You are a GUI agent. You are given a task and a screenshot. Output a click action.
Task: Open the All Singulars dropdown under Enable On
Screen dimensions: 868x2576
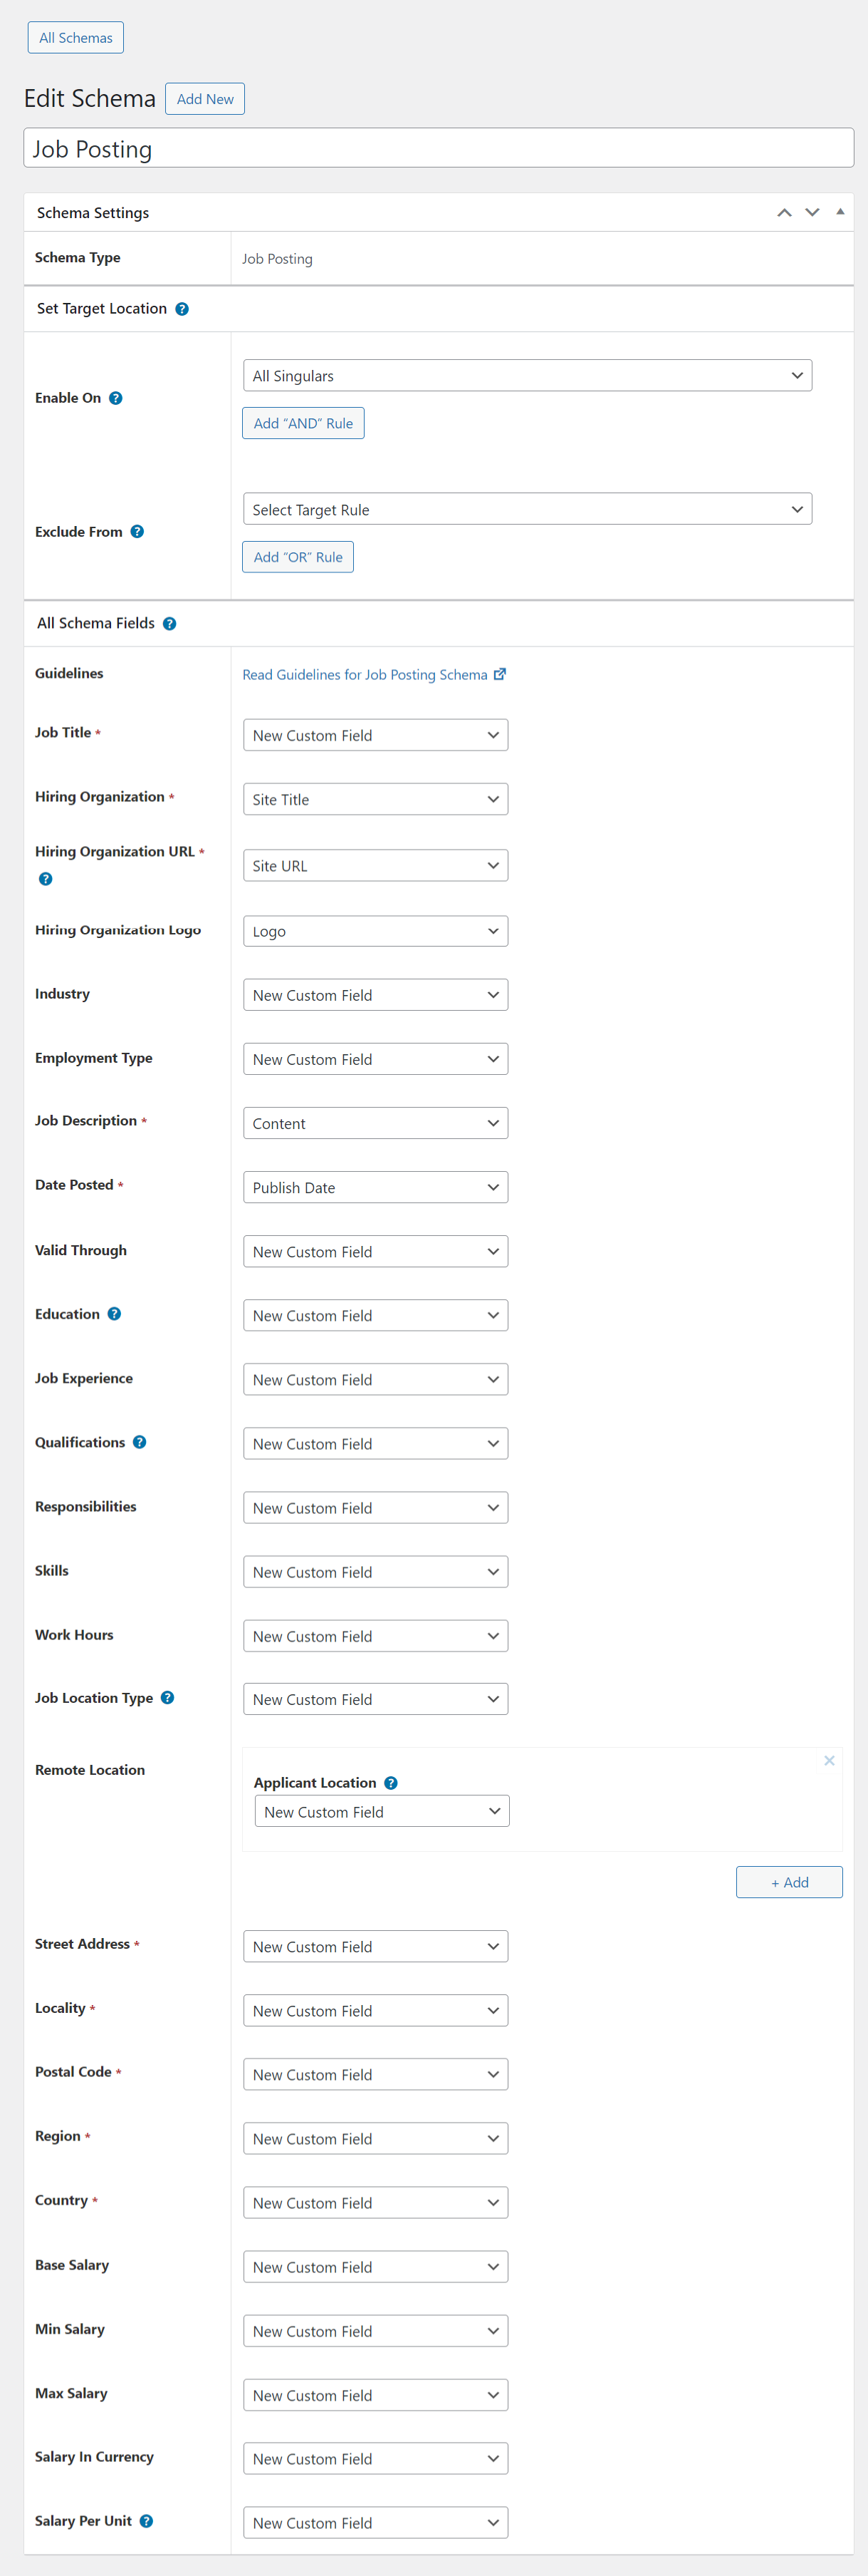(x=528, y=375)
